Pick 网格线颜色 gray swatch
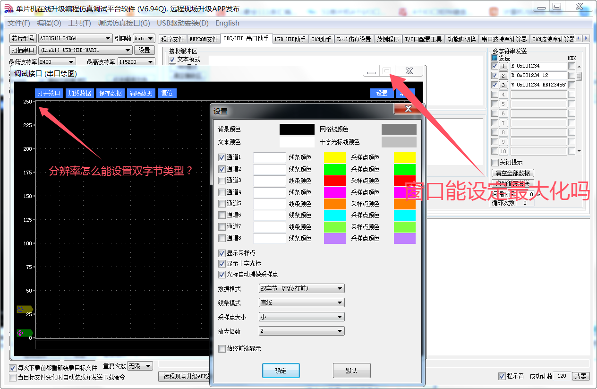 coord(399,129)
